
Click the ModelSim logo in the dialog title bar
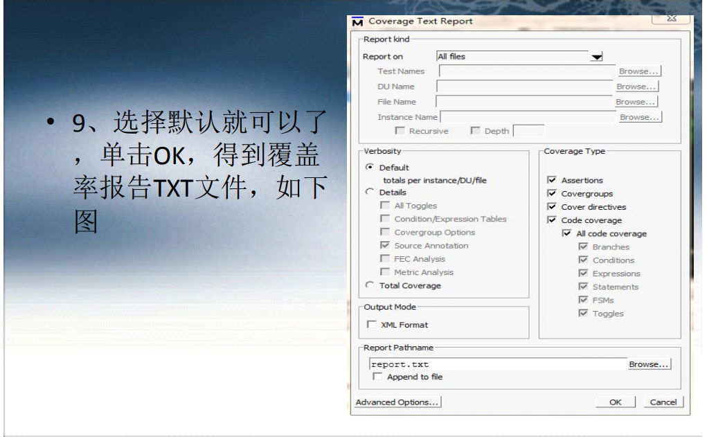tap(357, 21)
